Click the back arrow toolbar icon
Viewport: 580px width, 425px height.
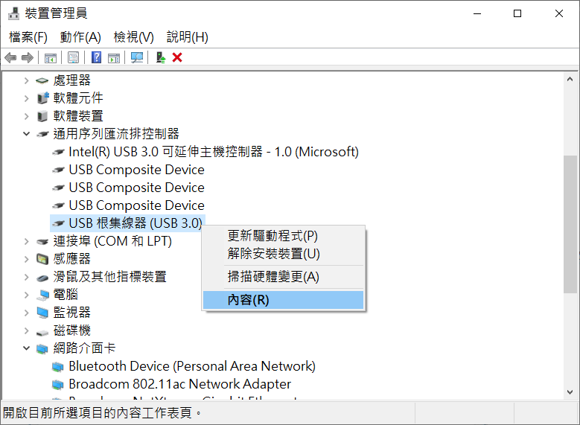point(10,58)
